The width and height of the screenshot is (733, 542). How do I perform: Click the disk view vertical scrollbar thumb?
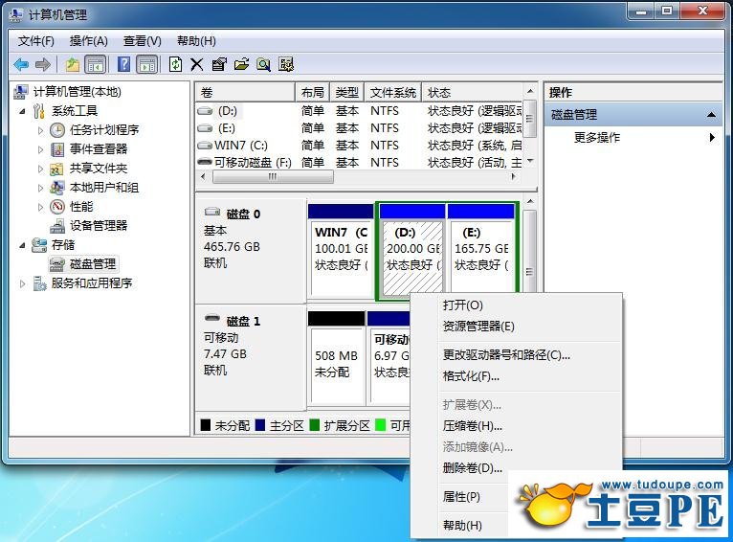(x=529, y=253)
